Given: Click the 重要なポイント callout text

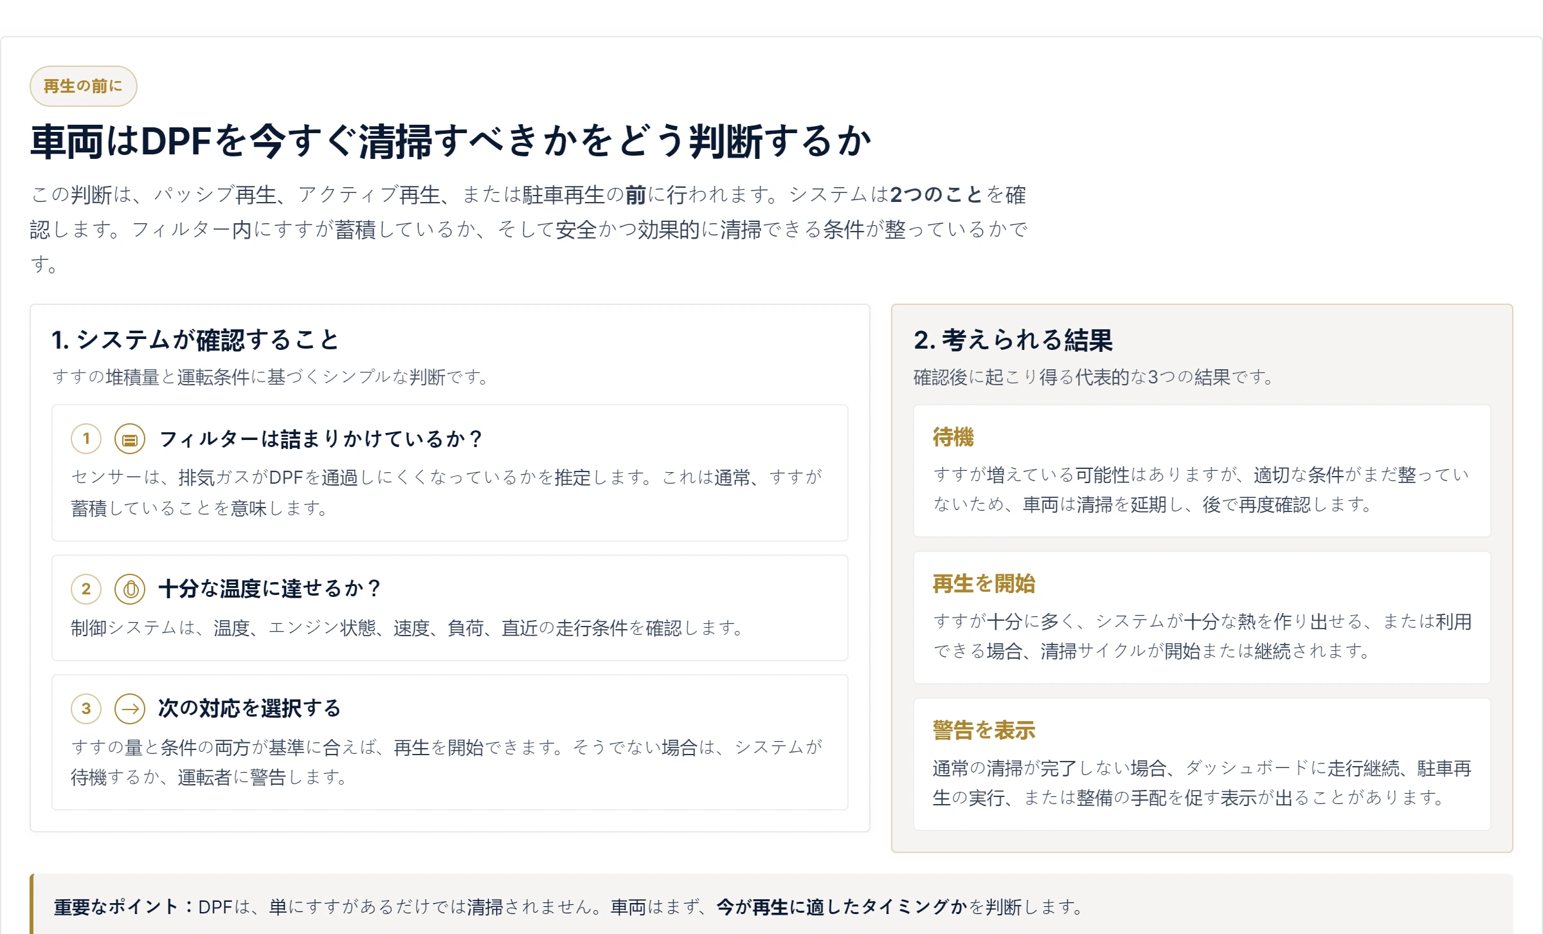Looking at the screenshot, I should coord(568,907).
